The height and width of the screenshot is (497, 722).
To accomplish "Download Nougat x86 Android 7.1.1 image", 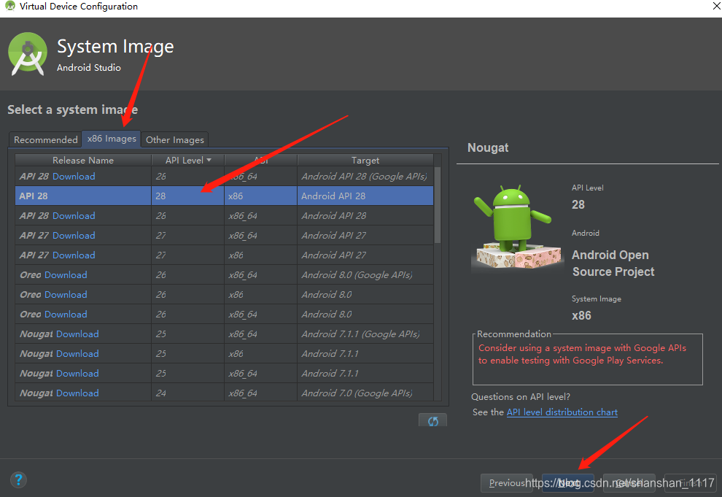I will tap(77, 354).
